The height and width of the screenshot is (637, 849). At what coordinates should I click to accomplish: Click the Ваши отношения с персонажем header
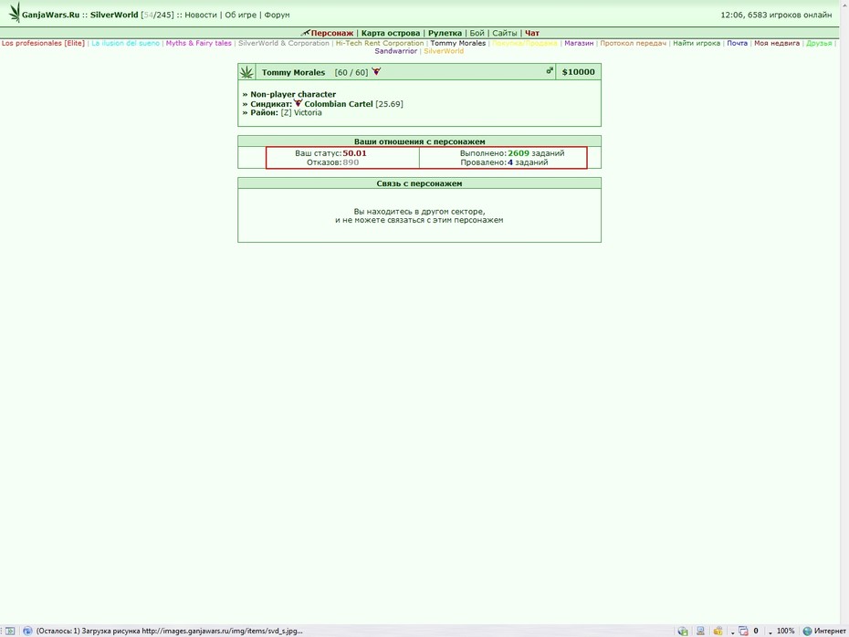420,141
